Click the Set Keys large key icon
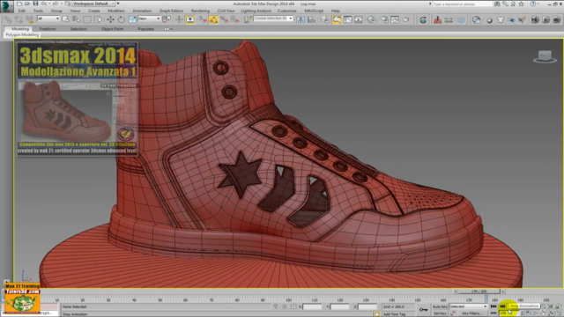Image resolution: width=564 pixels, height=317 pixels. [423, 309]
